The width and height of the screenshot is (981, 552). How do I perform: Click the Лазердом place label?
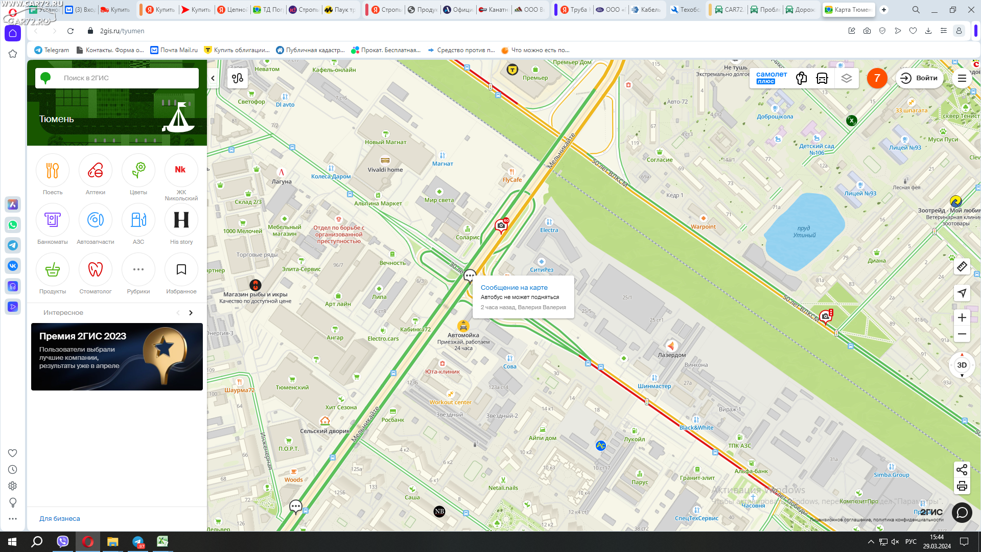pos(672,355)
